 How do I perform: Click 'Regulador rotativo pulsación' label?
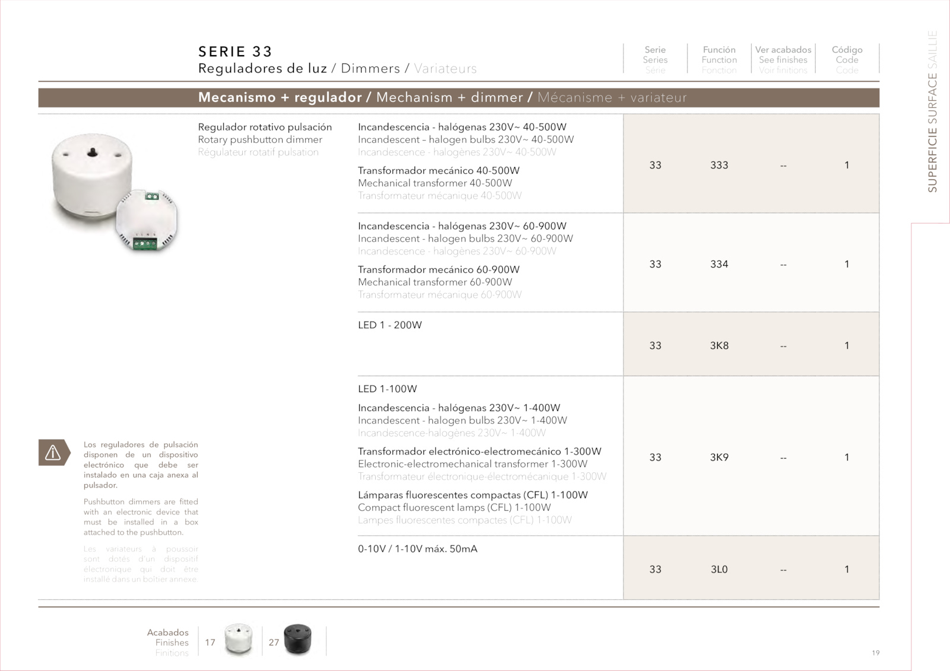pyautogui.click(x=265, y=127)
